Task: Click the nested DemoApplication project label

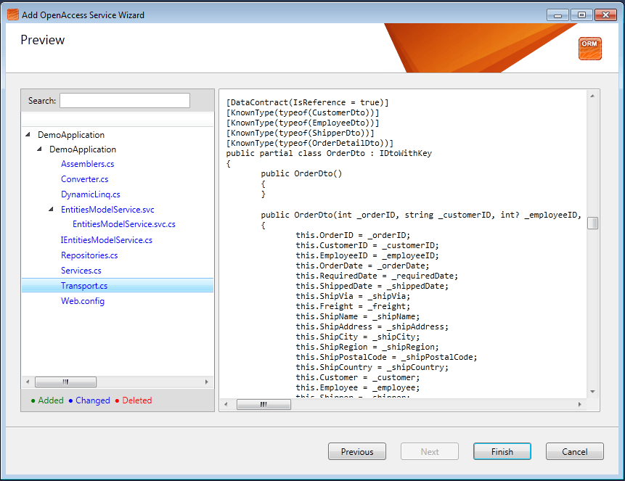Action: 83,149
